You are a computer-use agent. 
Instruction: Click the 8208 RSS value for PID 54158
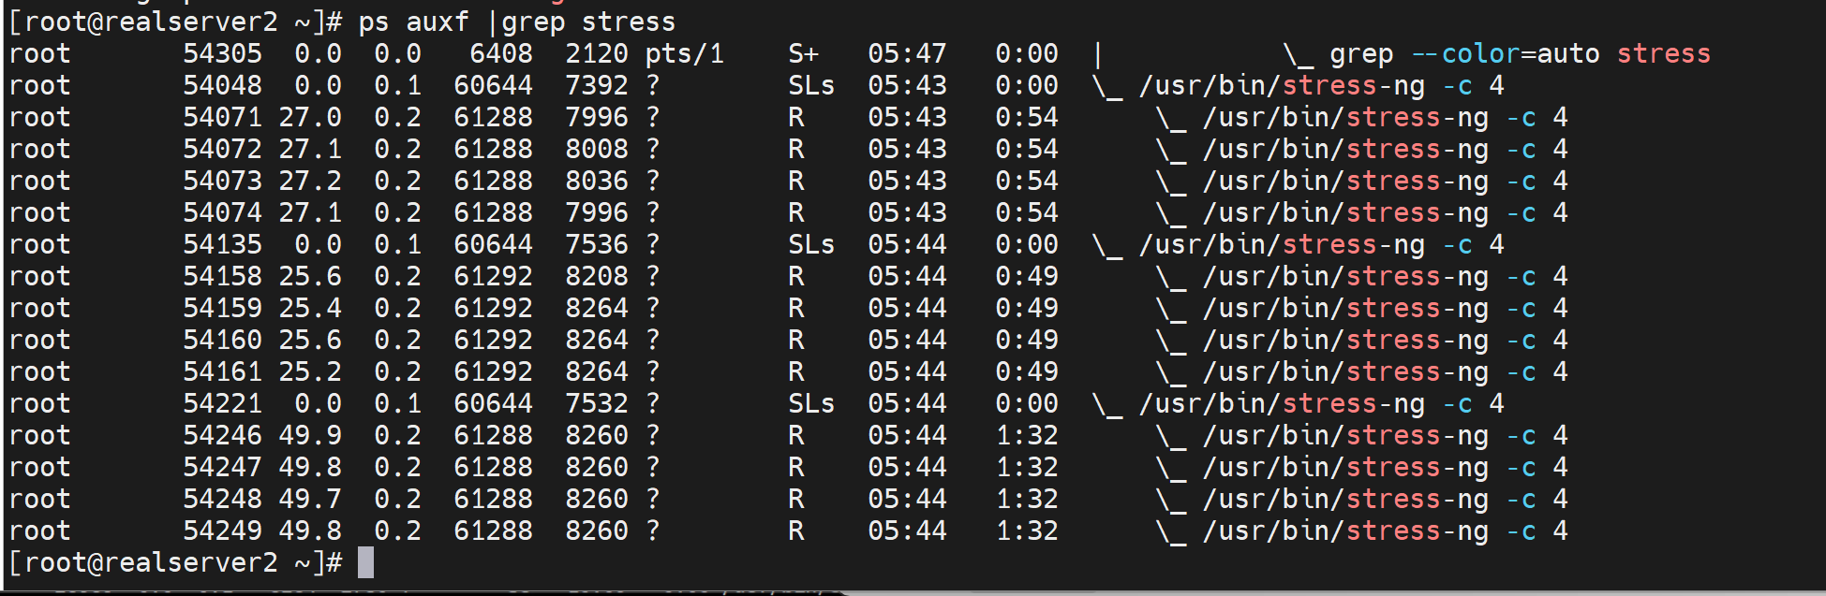click(x=596, y=276)
